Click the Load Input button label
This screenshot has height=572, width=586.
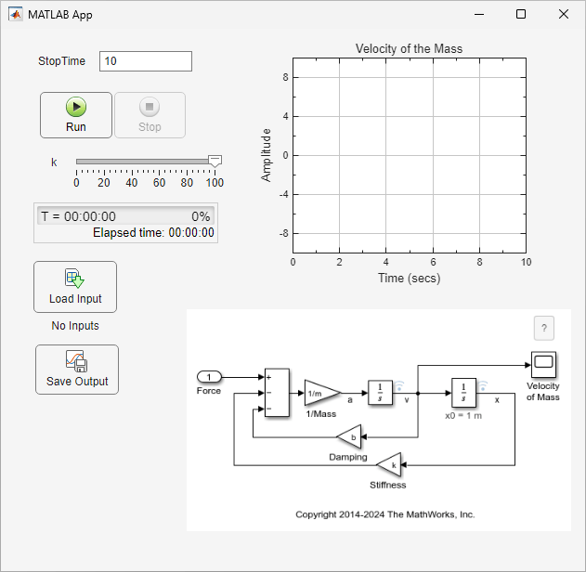75,299
